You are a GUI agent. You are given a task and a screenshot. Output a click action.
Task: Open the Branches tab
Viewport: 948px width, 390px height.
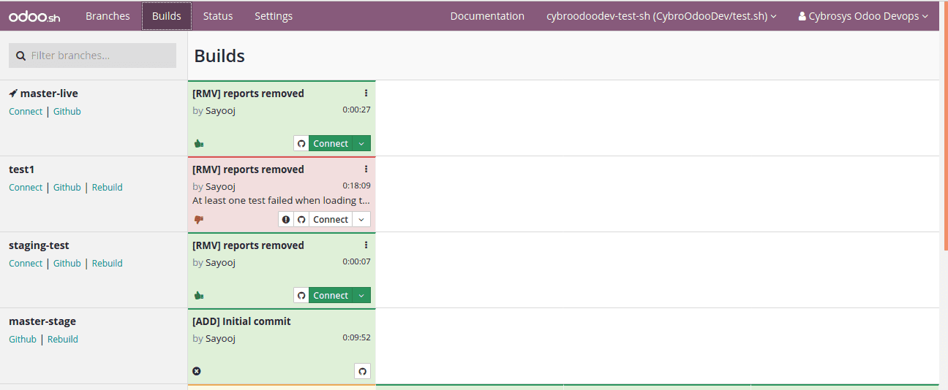click(108, 16)
